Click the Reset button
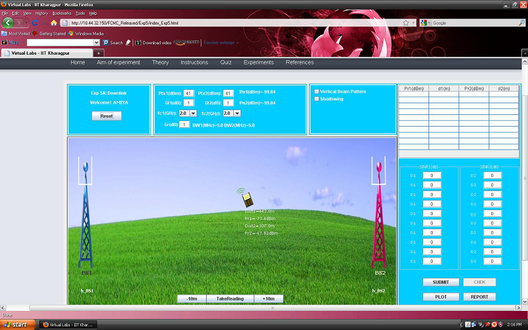The image size is (528, 330). coord(107,116)
